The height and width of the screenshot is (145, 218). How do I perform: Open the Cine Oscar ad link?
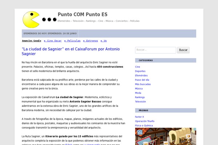tap(53, 41)
